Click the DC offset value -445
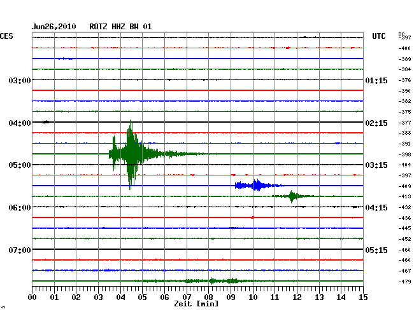 404,228
